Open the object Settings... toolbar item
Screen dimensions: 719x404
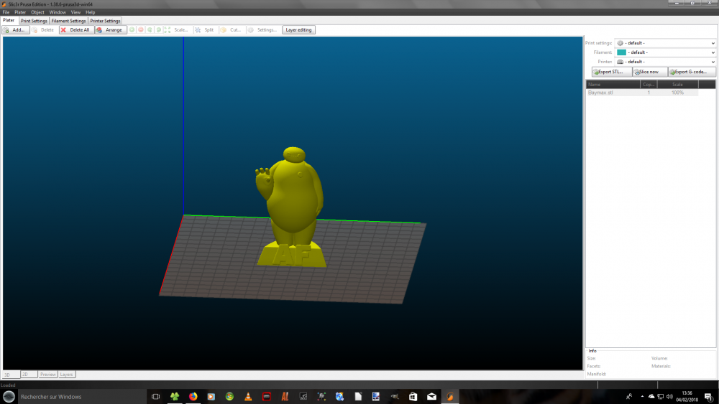[262, 29]
